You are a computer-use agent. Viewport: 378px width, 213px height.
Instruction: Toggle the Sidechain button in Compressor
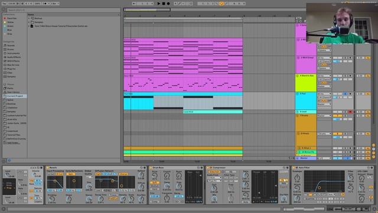[214, 172]
